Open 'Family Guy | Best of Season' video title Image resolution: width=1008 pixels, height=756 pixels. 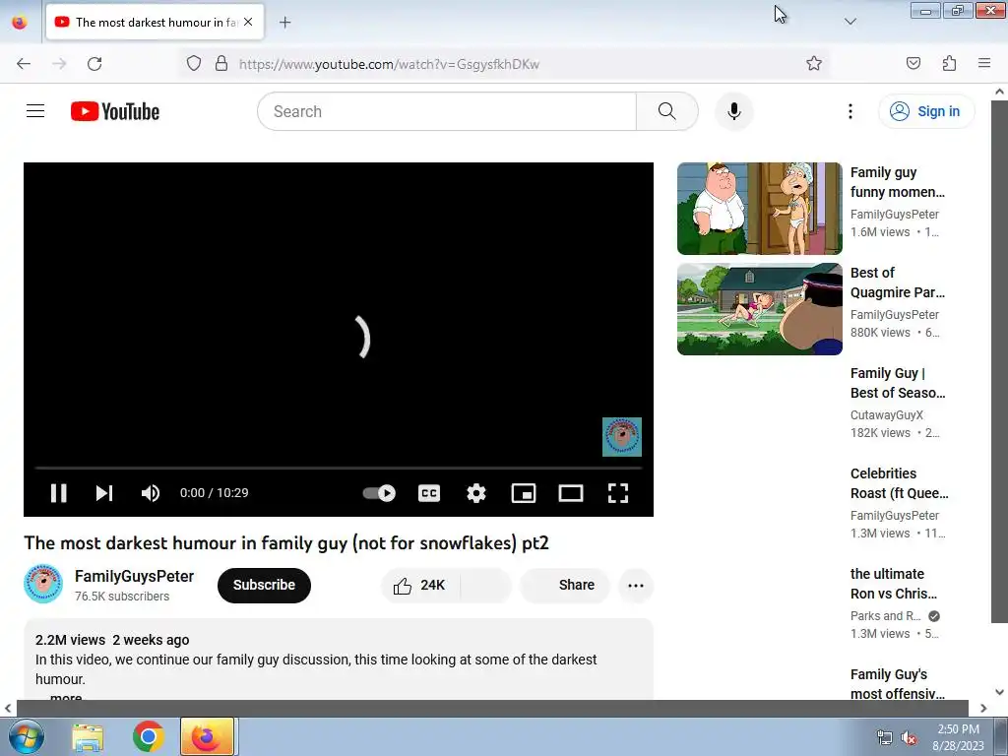click(x=898, y=383)
